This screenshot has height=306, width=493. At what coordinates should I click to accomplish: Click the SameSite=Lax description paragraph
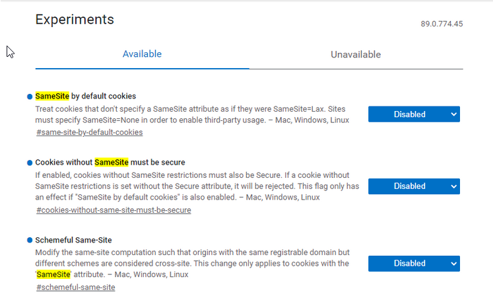tap(191, 114)
